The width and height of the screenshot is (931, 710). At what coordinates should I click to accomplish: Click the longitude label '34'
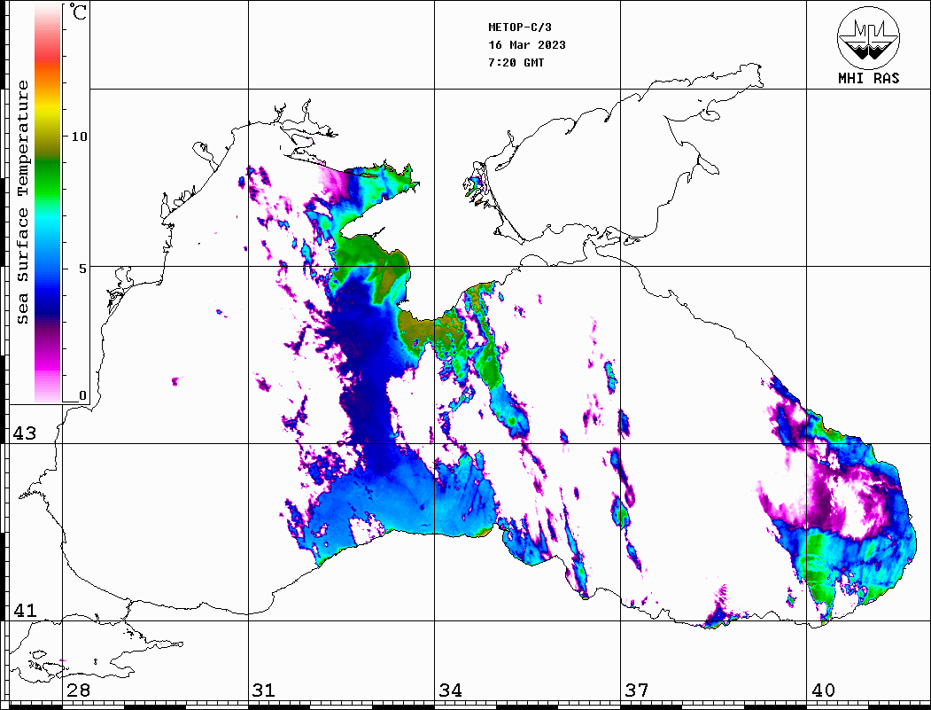[x=450, y=690]
